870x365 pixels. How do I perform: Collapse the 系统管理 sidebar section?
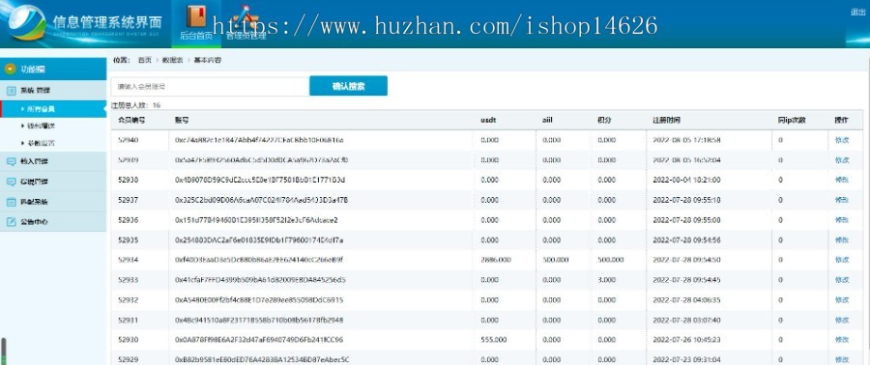(53, 90)
